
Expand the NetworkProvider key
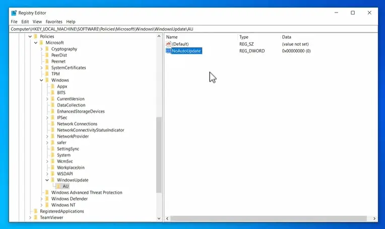pos(47,136)
